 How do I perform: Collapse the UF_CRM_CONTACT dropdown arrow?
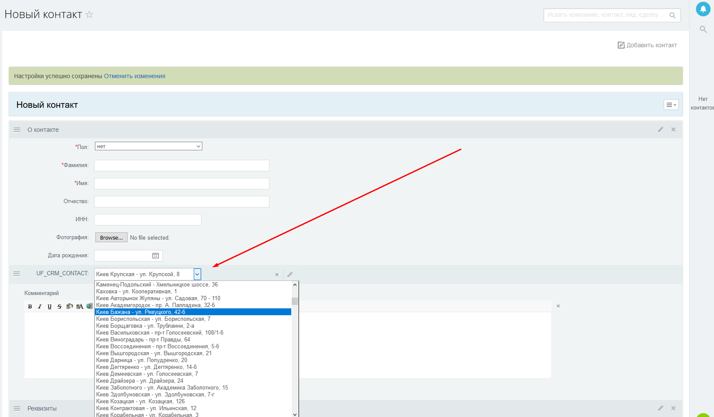click(x=197, y=274)
